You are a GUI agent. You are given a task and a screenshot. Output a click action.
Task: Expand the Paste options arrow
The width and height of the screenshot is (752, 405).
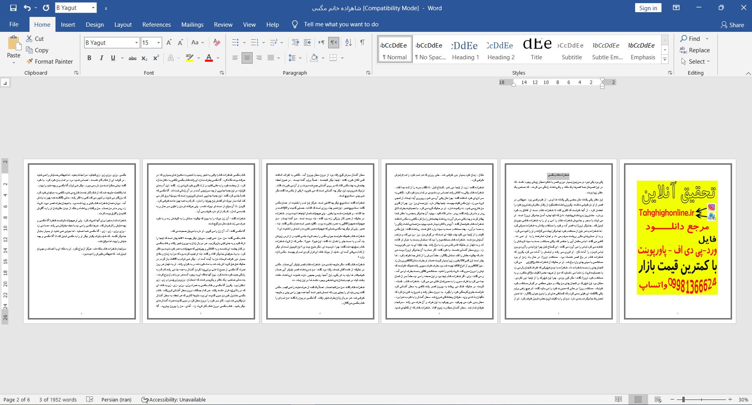coord(13,63)
